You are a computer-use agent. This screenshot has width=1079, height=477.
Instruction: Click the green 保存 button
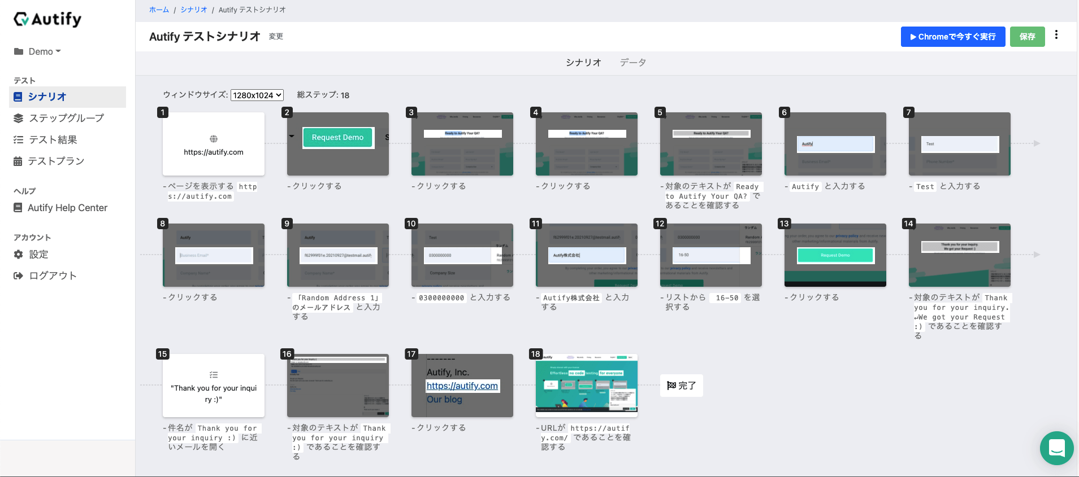point(1027,37)
